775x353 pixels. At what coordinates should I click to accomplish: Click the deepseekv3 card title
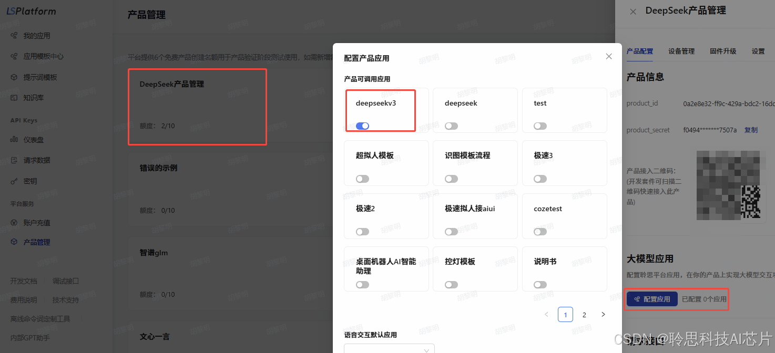(376, 103)
